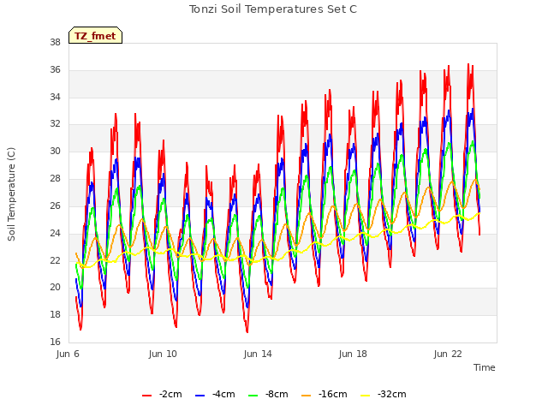Screen dimensions: 548x411
Task: Click the 38 y-axis tick label
Action: (x=55, y=43)
